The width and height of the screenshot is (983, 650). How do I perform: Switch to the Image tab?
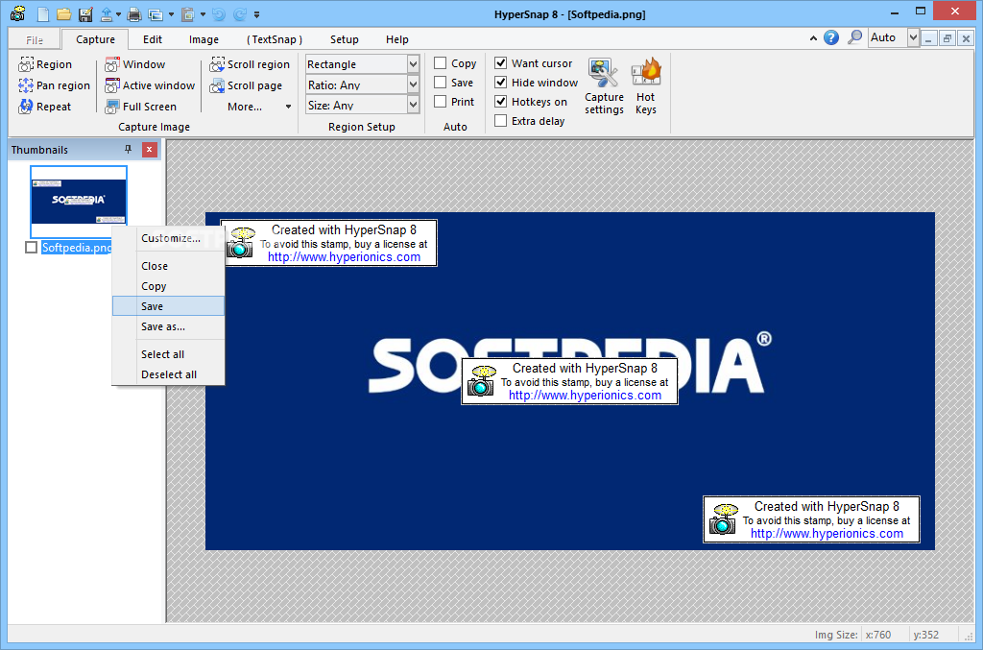coord(204,39)
